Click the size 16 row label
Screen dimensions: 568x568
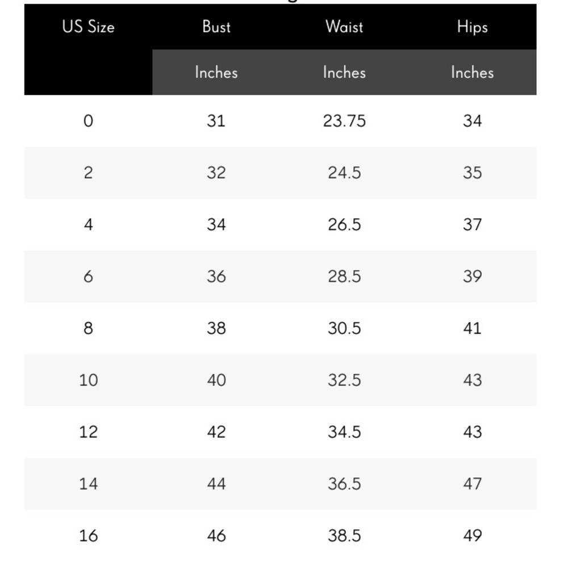click(89, 536)
